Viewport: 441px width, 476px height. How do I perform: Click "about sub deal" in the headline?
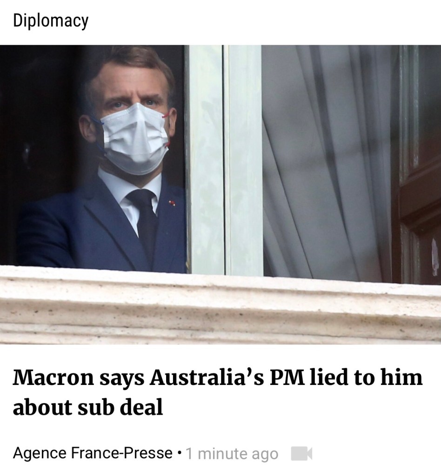pyautogui.click(x=88, y=407)
